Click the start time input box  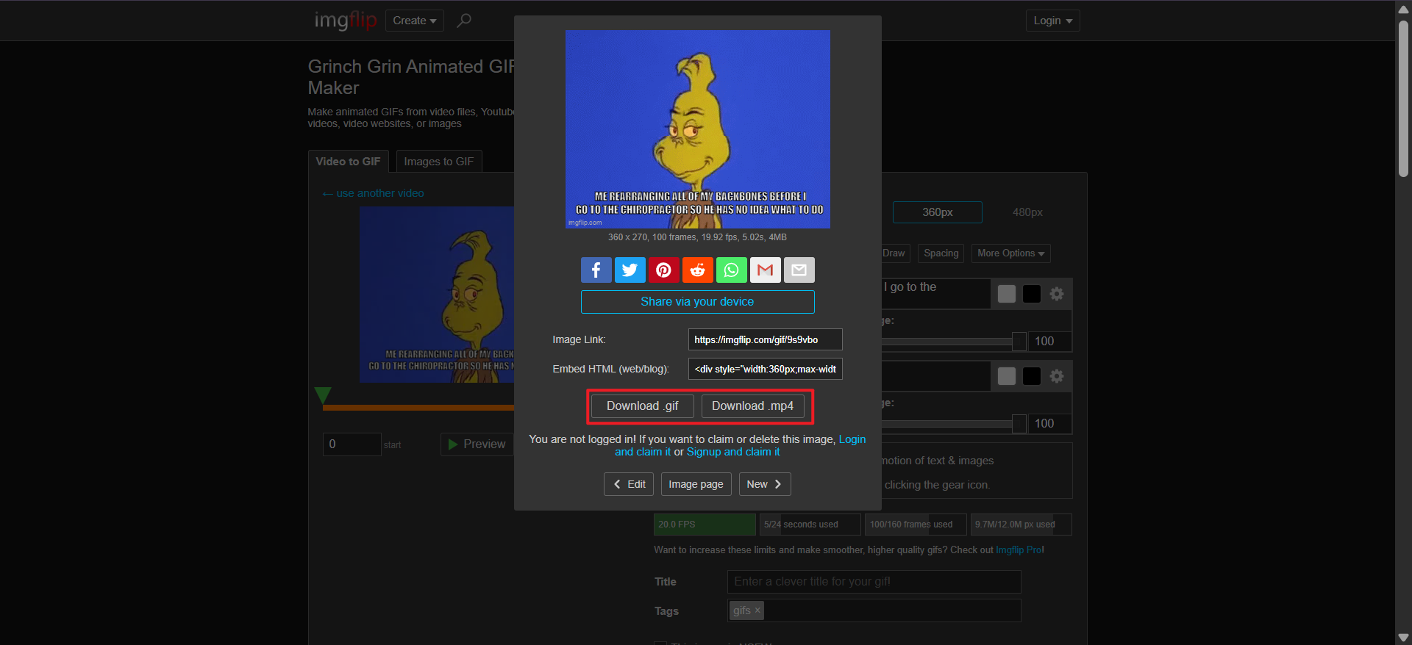pos(352,444)
